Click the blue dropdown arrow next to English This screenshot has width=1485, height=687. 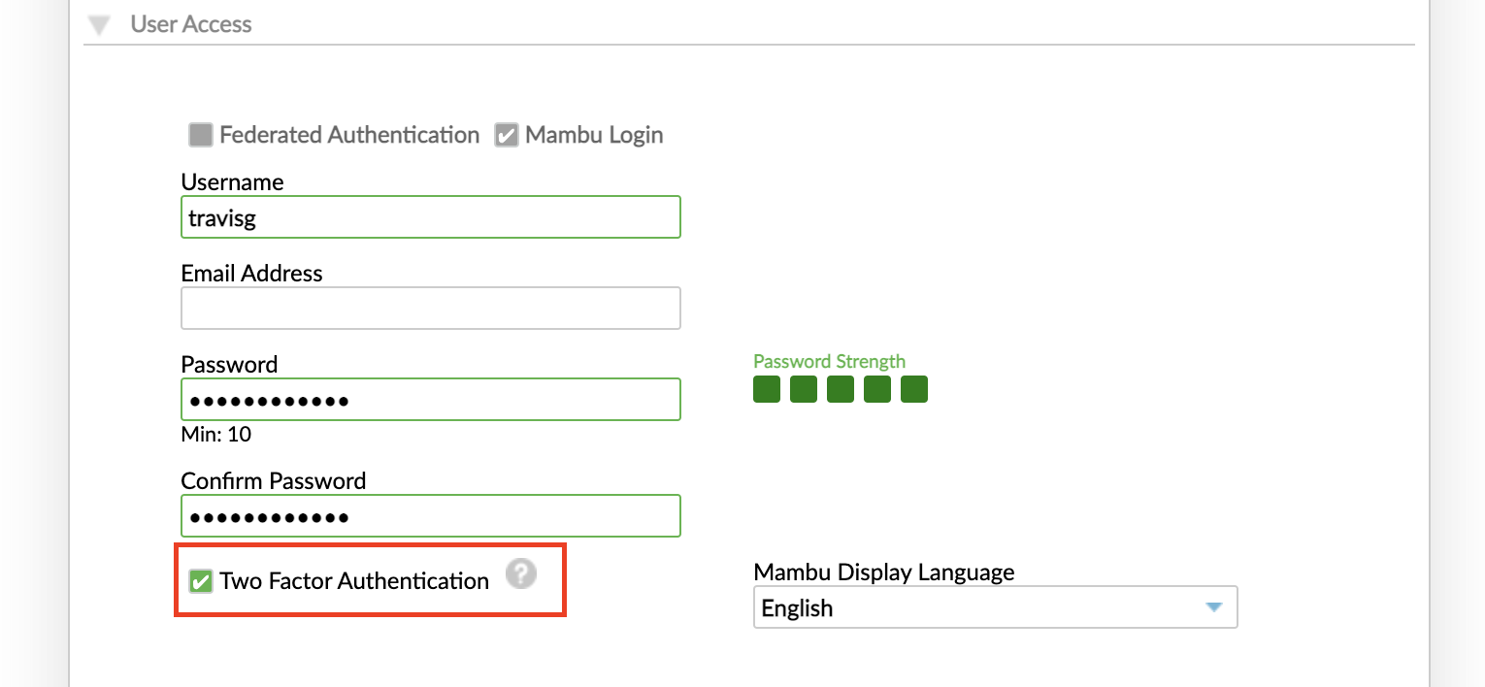click(x=1212, y=605)
